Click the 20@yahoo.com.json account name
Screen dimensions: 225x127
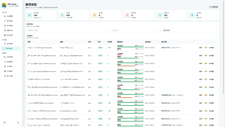coord(42,71)
